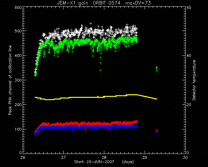Click the blue data band near day 27
Image resolution: width=208 pixels, height=167 pixels.
click(x=64, y=128)
